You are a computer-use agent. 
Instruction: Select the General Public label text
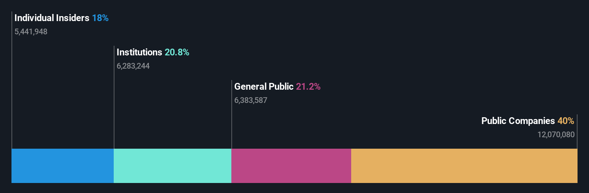264,86
